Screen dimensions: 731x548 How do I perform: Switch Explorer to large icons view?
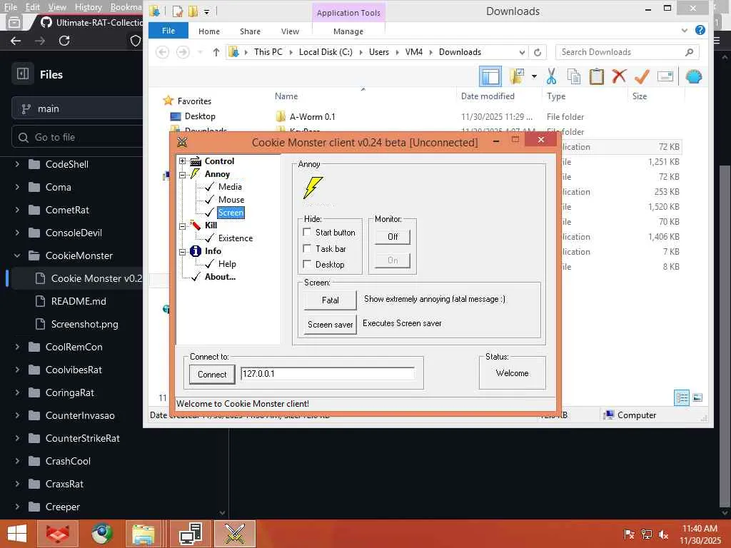coord(697,397)
